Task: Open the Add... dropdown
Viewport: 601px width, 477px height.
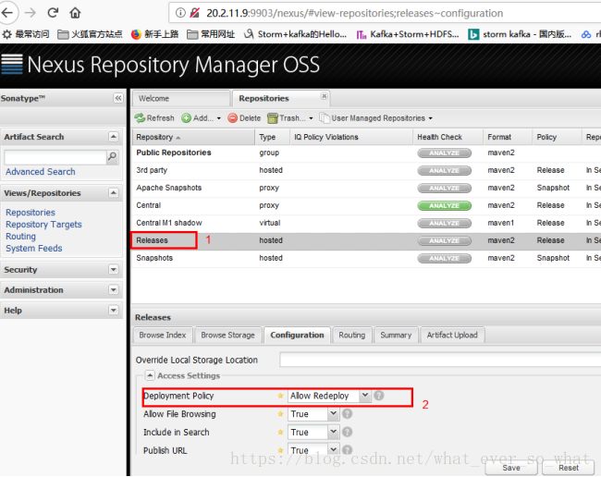Action: [202, 118]
